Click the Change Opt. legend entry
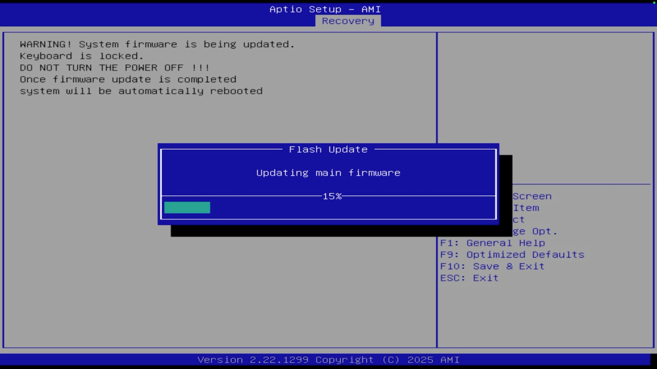This screenshot has width=657, height=369. pyautogui.click(x=534, y=231)
